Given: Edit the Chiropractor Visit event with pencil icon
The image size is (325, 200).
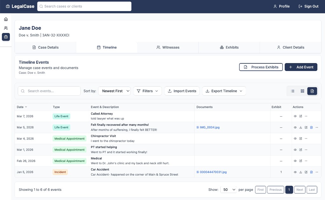Looking at the screenshot, I should click(x=301, y=139).
